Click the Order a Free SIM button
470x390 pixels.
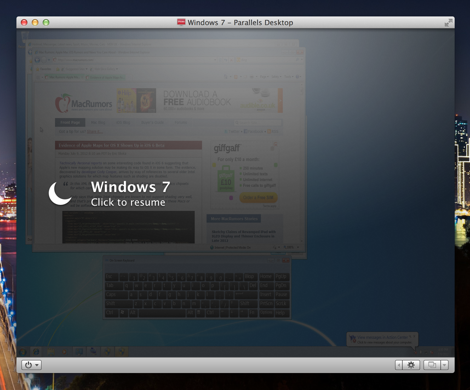(x=258, y=197)
